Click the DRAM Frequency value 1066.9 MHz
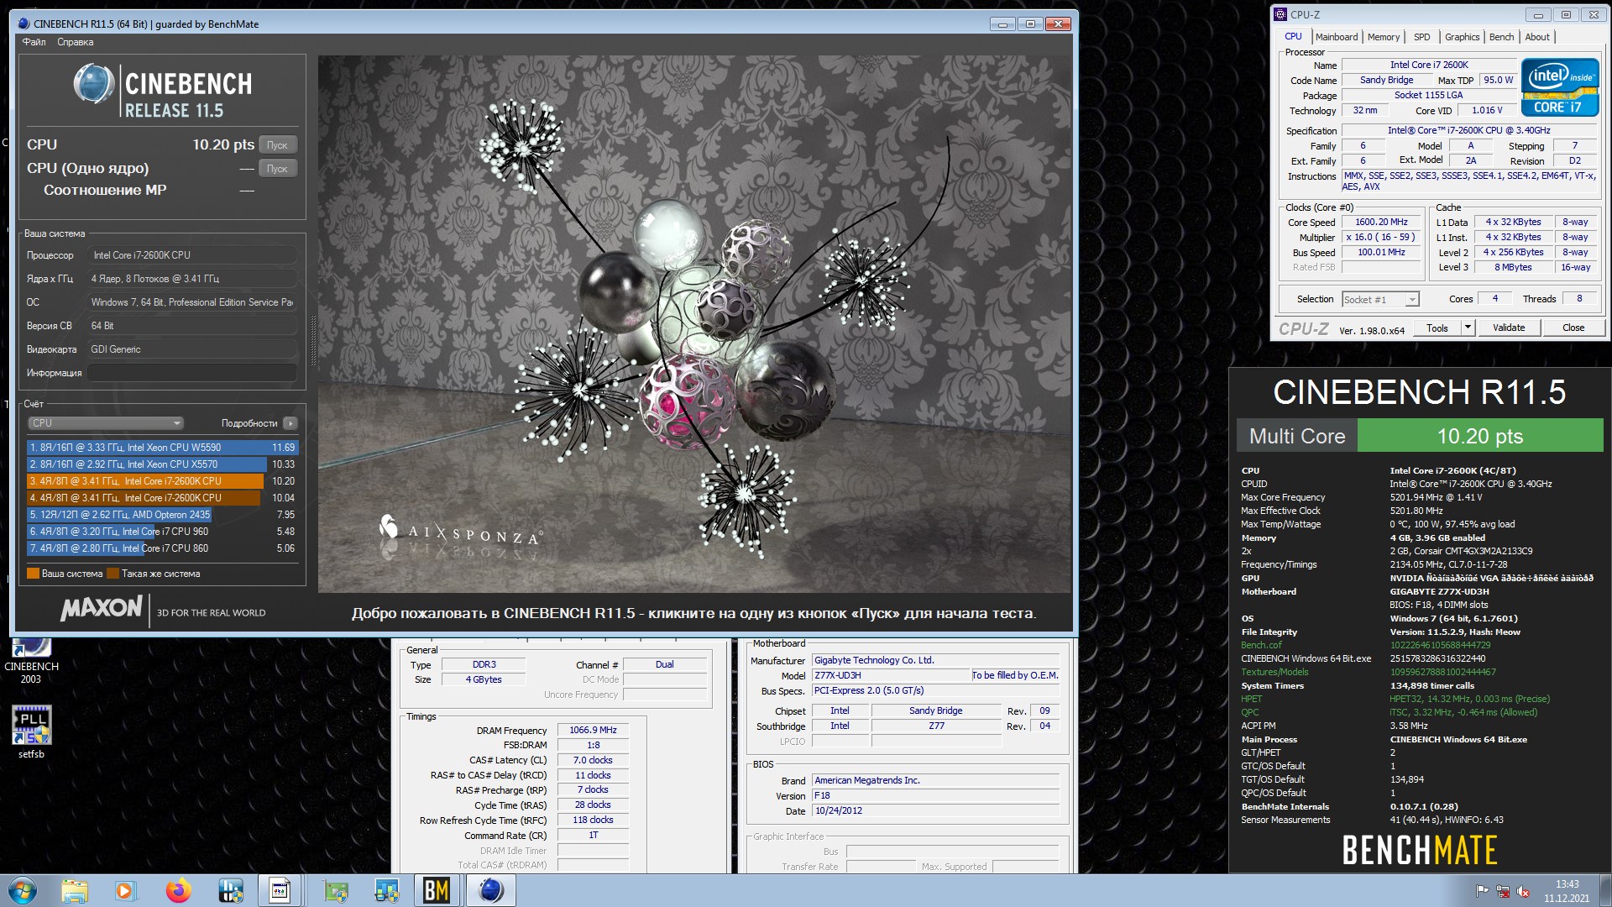Screen dimensions: 1612x907 tap(593, 731)
